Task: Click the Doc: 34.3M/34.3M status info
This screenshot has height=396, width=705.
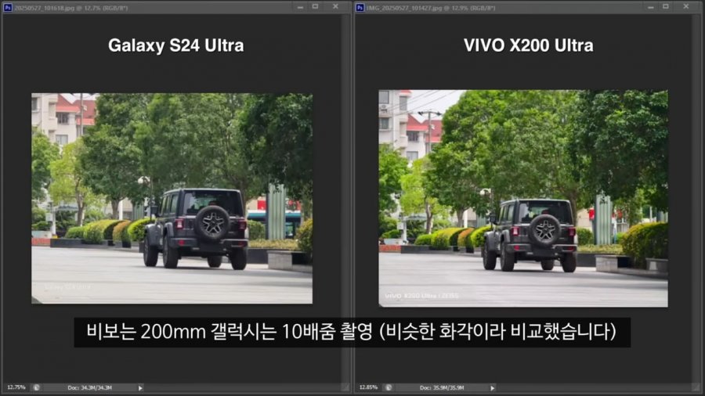Action: click(90, 387)
